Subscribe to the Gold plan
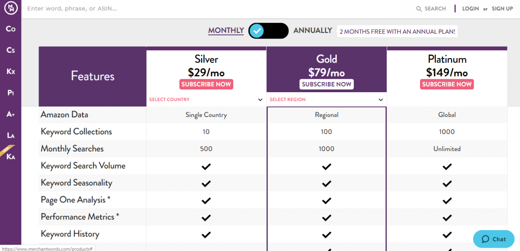Screen dimensions: 520x251 pyautogui.click(x=327, y=84)
